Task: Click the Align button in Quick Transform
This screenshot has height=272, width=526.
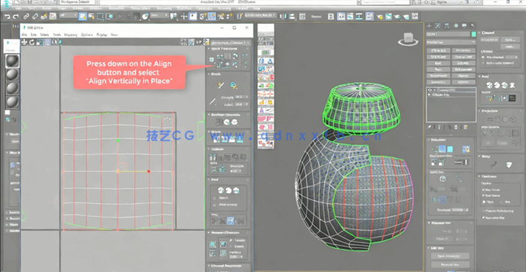Action: pos(220,64)
